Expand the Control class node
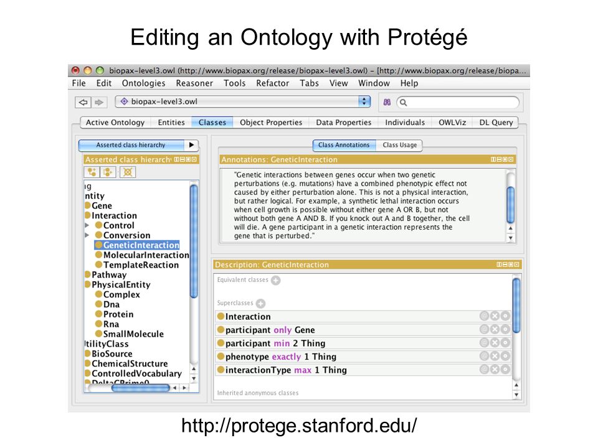 [87, 225]
